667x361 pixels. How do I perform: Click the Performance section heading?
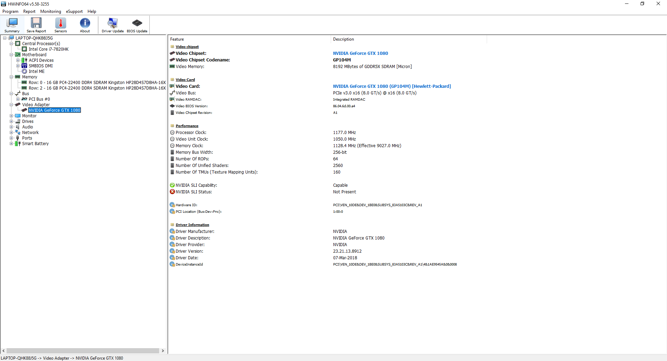coord(187,126)
